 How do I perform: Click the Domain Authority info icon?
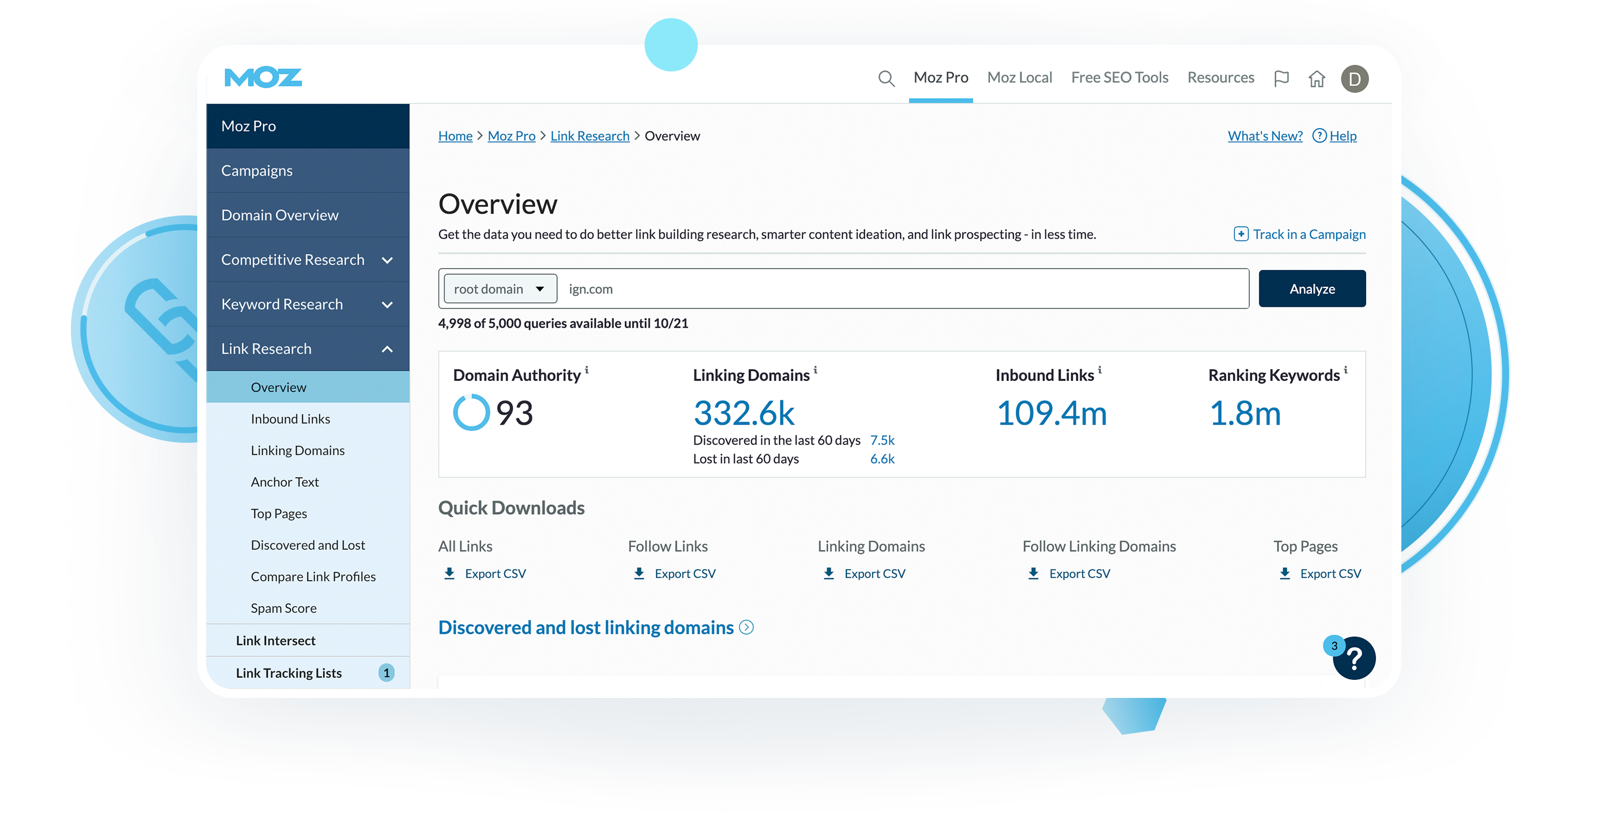(x=586, y=370)
